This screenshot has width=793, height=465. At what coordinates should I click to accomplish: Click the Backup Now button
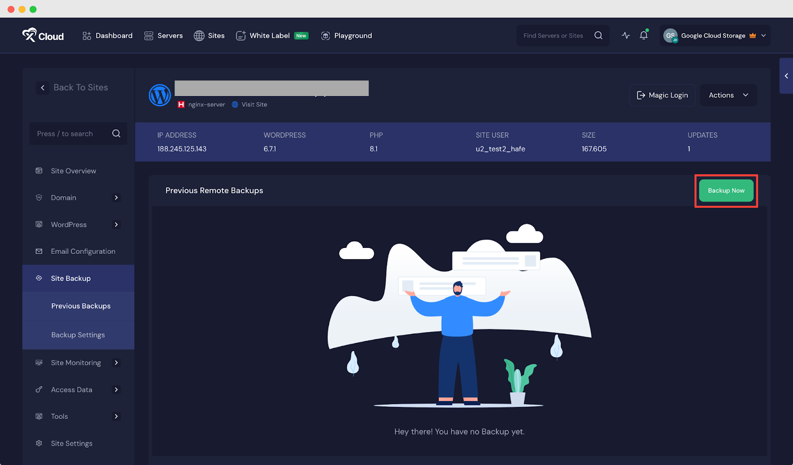point(726,190)
